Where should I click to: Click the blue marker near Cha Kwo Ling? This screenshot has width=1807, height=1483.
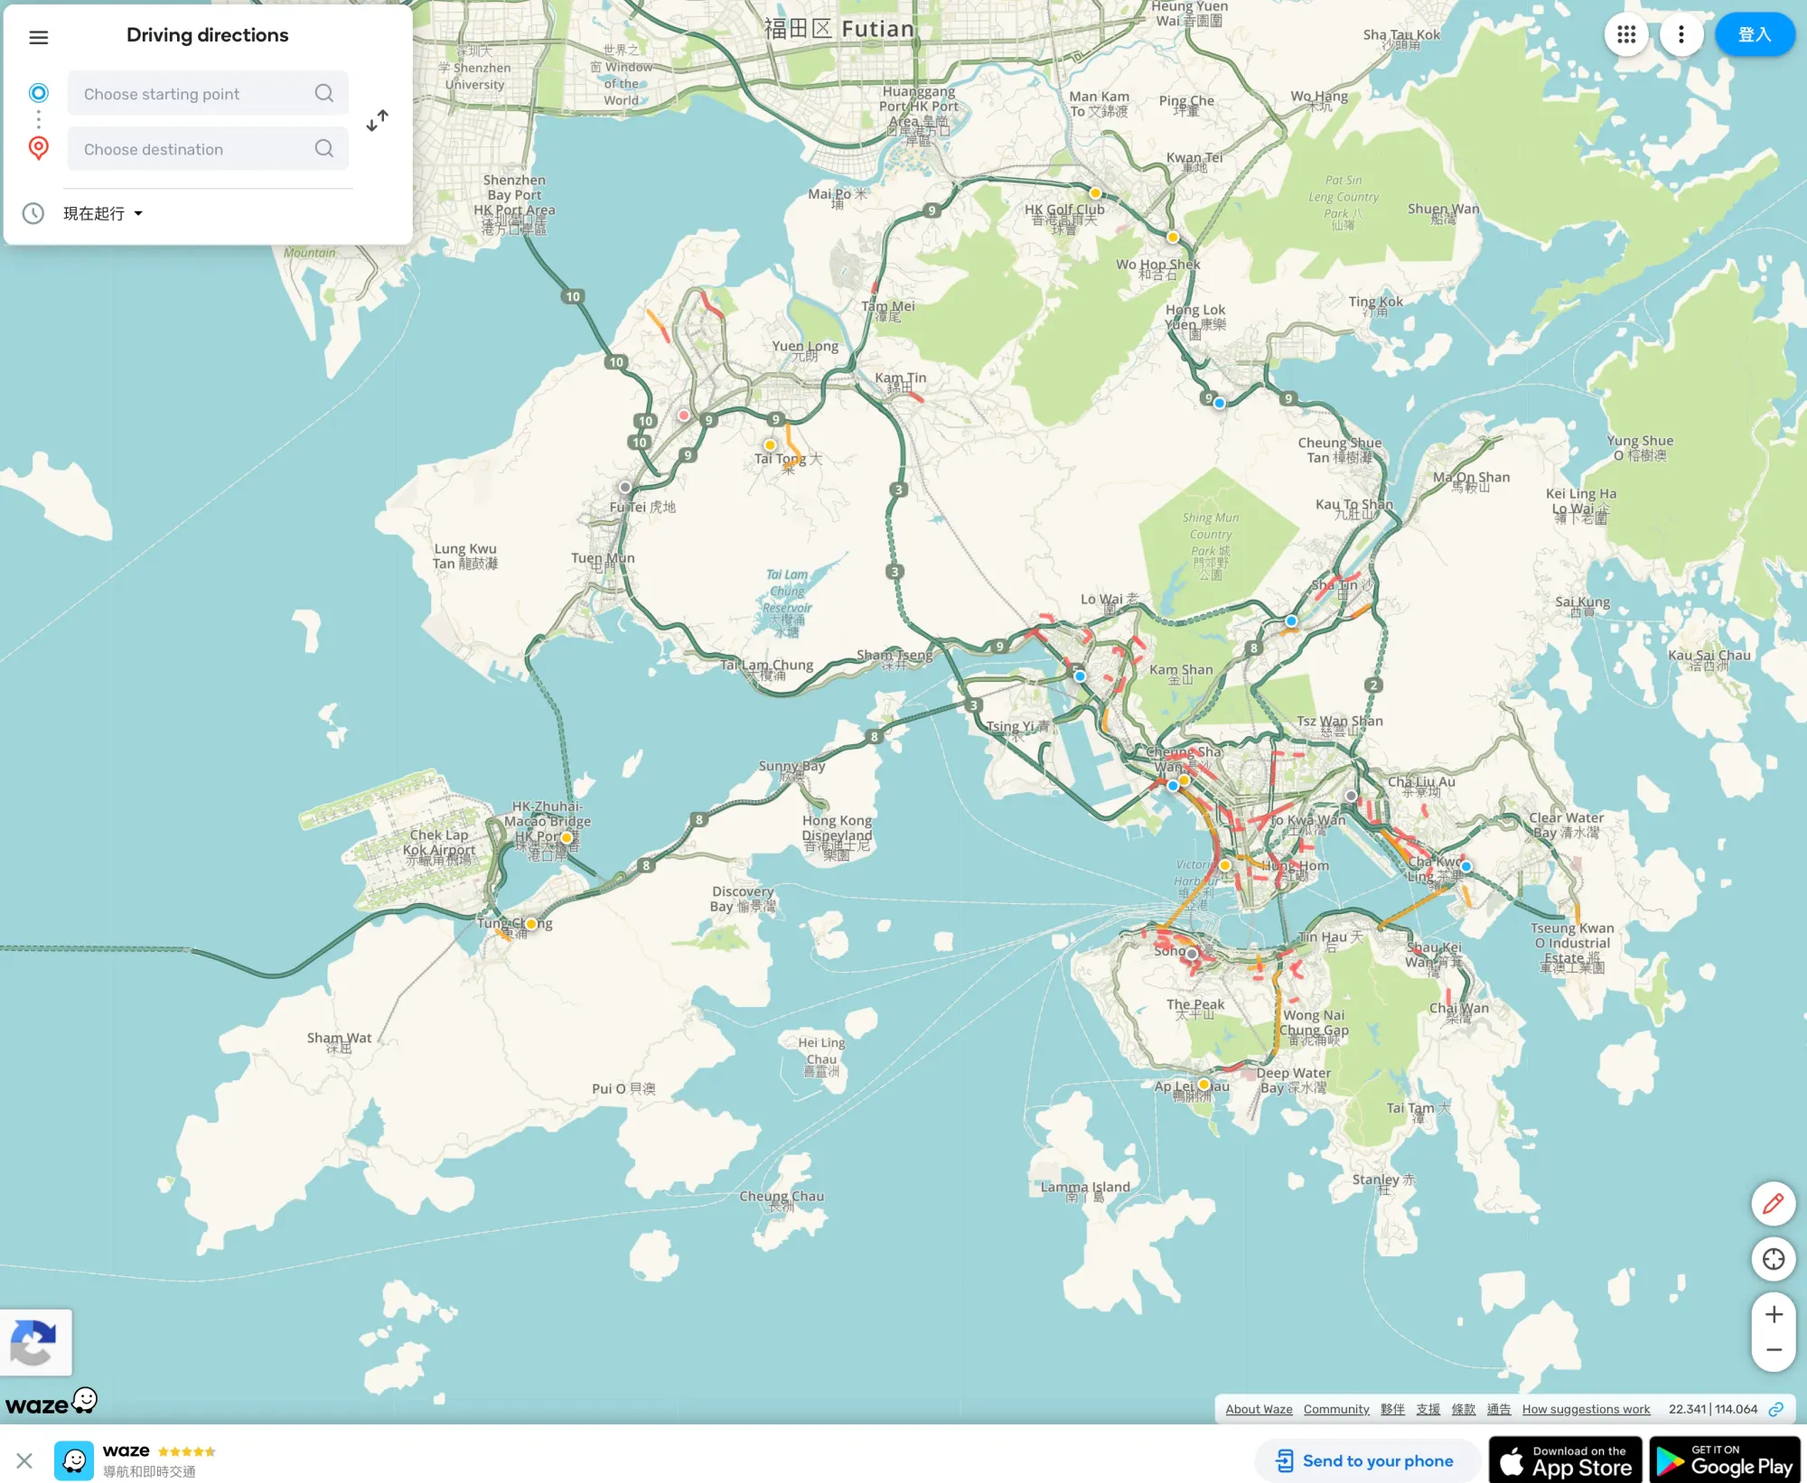point(1465,866)
